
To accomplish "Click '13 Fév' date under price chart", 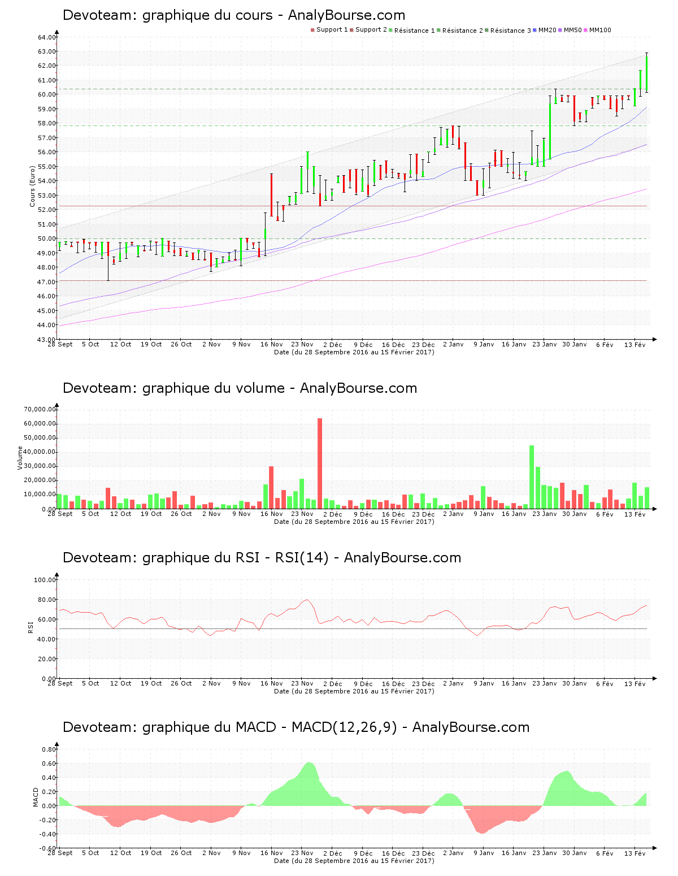I will (x=635, y=344).
